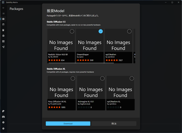
Task: Click the 'Stable Diffusion XL' heading
Action: (x=56, y=69)
